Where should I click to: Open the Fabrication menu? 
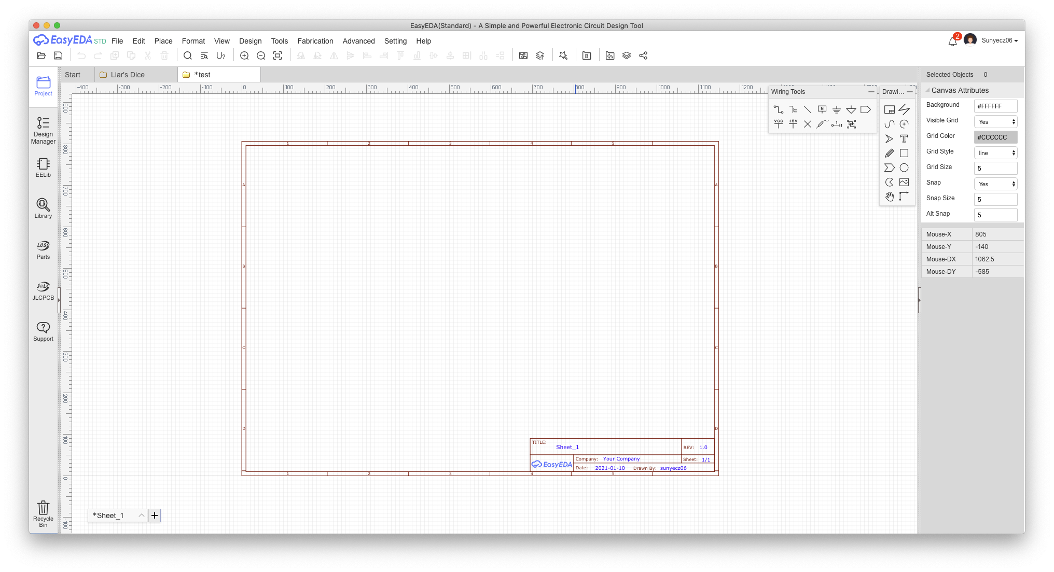(315, 41)
